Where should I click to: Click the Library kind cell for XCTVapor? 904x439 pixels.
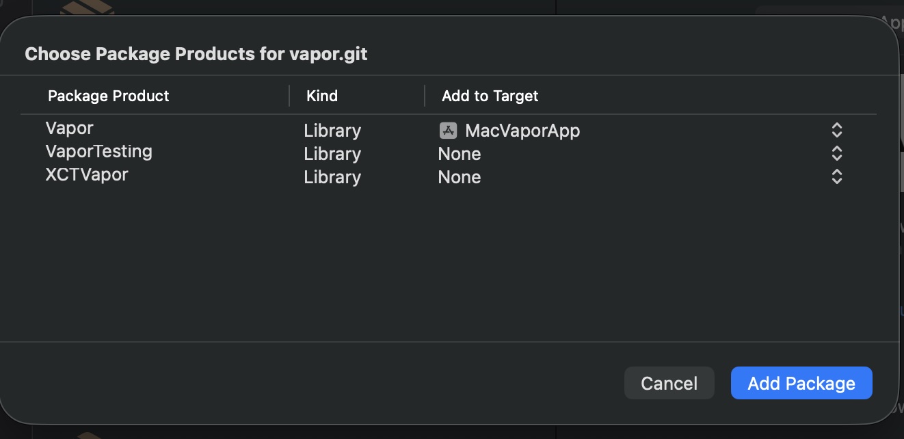(332, 176)
